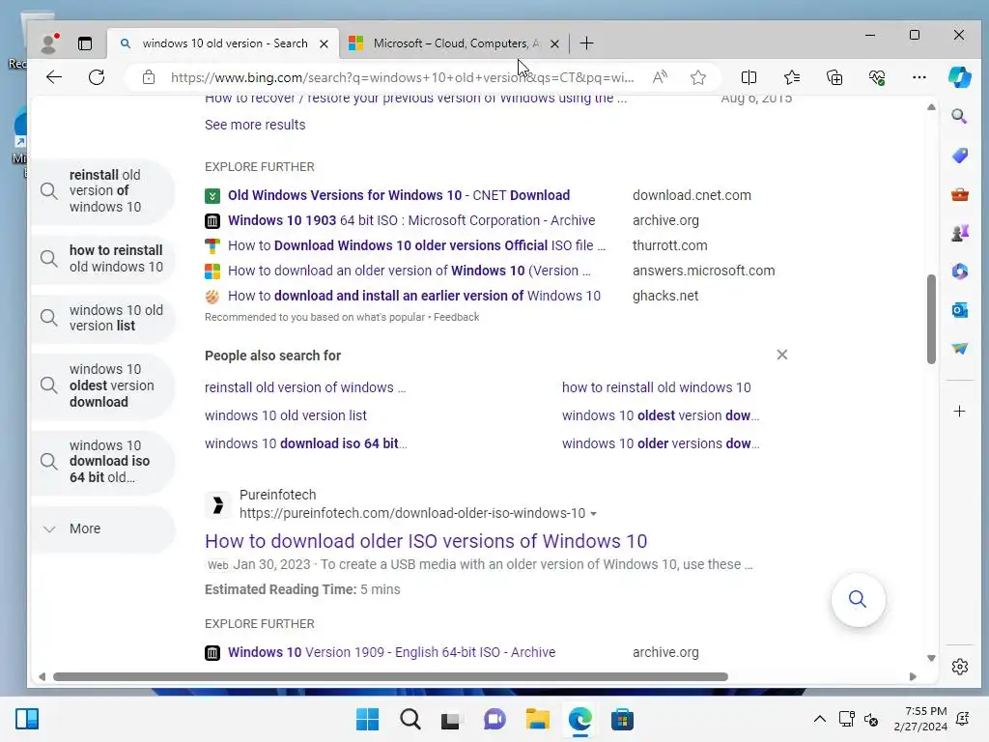Open Old Windows Versions CNET Download link

tap(399, 195)
